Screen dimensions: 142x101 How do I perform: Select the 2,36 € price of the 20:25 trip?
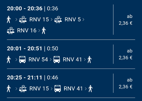click(125, 87)
